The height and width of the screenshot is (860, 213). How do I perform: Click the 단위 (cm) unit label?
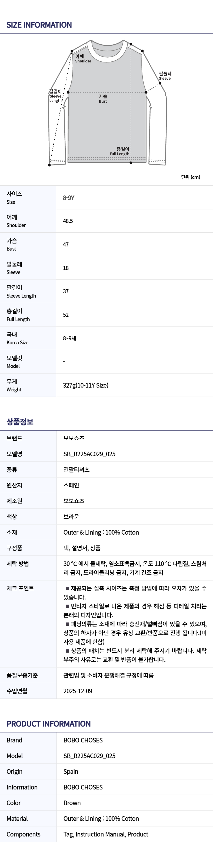tap(190, 177)
